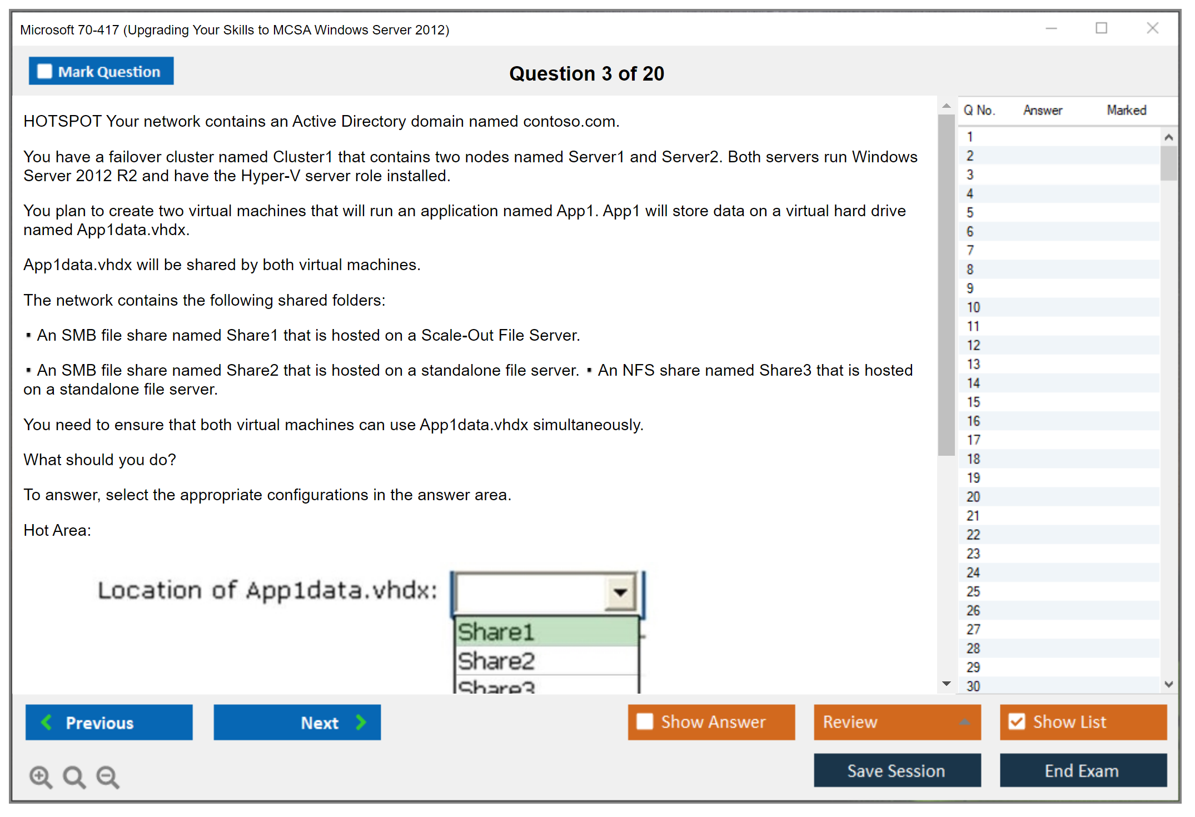Expand the Review dropdown menu
This screenshot has height=817, width=1195.
tap(964, 722)
